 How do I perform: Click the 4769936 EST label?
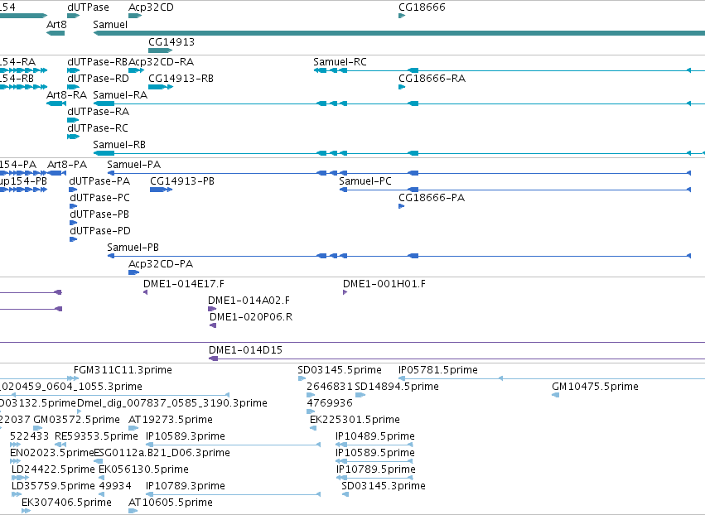pyautogui.click(x=330, y=403)
